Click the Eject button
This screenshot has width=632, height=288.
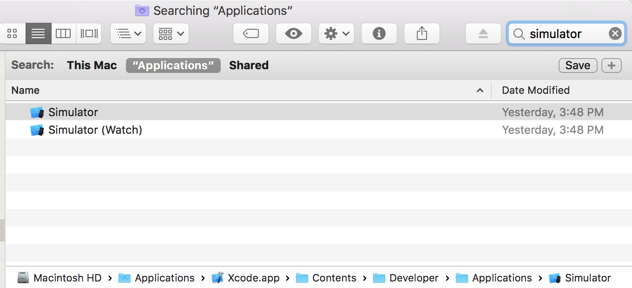point(483,33)
